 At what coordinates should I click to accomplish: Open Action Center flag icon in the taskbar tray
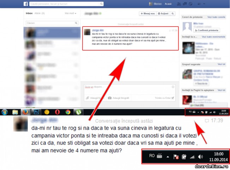tap(202, 112)
